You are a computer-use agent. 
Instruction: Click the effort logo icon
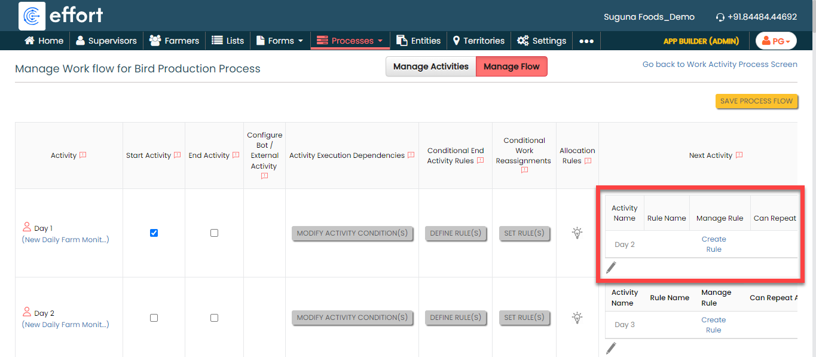coord(32,16)
